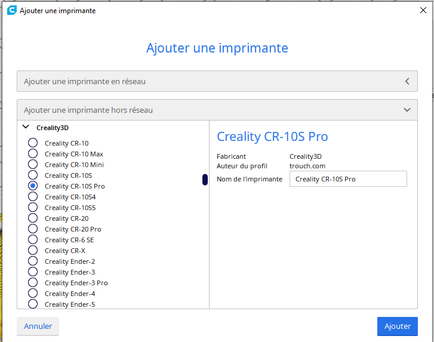Click the Ajouter button
Viewport: 434px width, 342px height.
397,326
